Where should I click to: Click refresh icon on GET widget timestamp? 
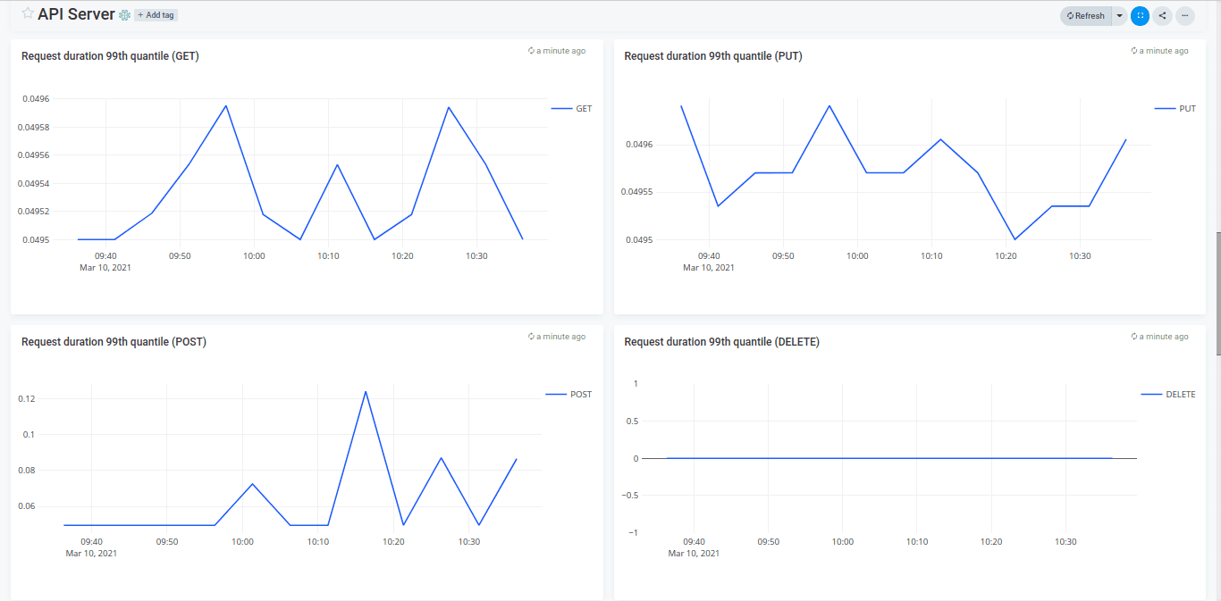(531, 51)
